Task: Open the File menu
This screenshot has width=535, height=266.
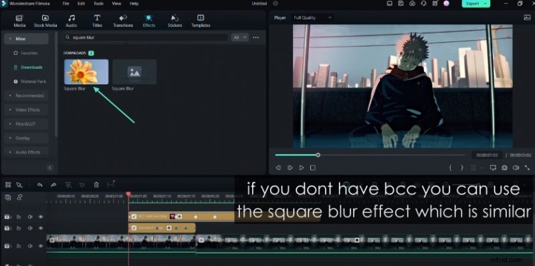Action: (x=66, y=3)
